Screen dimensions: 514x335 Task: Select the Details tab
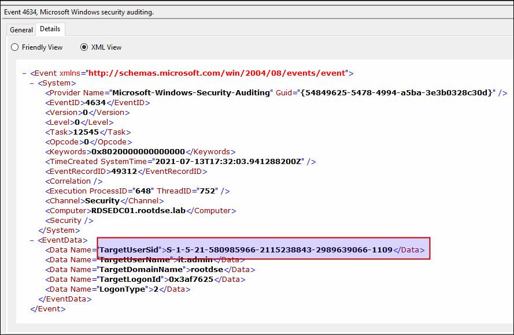tap(50, 29)
